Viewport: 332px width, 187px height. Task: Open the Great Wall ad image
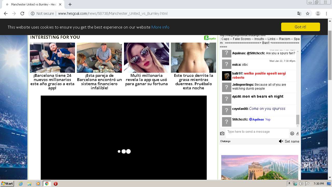(260, 167)
